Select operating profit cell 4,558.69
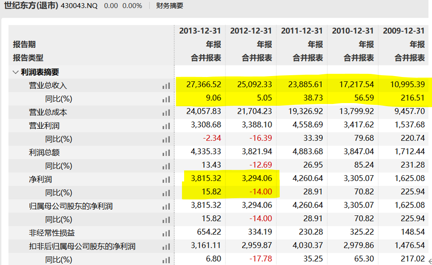The width and height of the screenshot is (432, 265). (308, 124)
